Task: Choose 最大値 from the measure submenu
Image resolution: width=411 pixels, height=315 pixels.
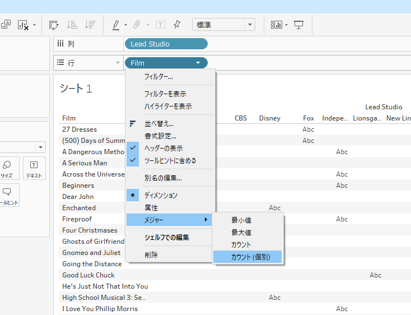Action: click(247, 233)
